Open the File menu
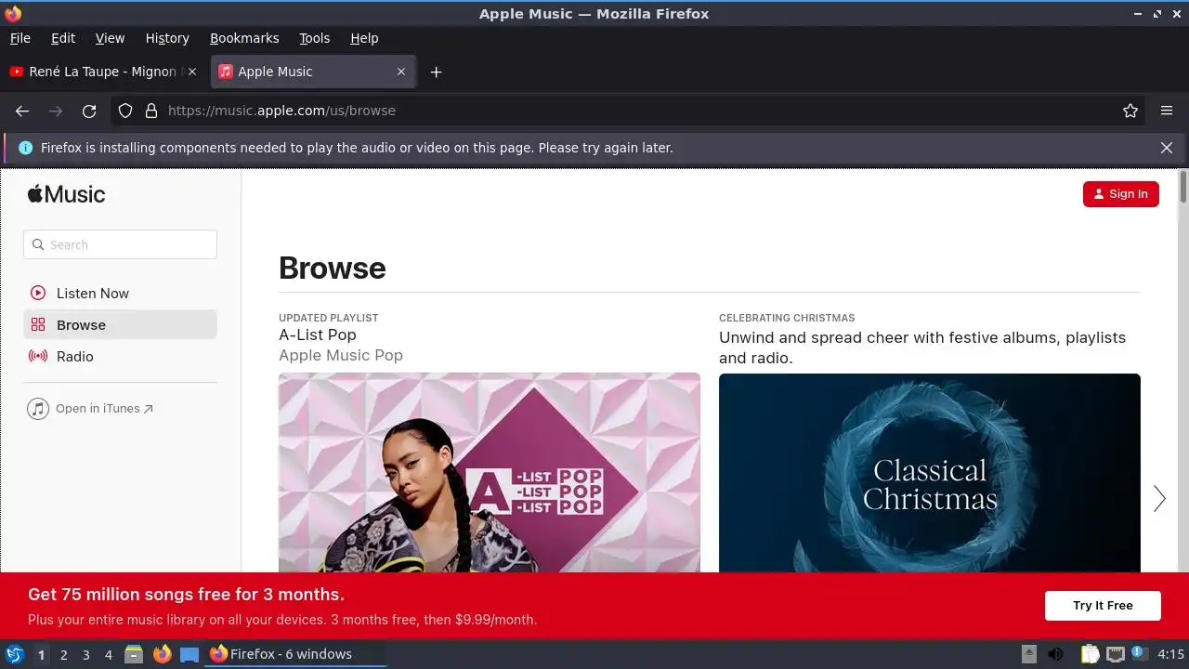Viewport: 1189px width, 669px height. [x=20, y=38]
